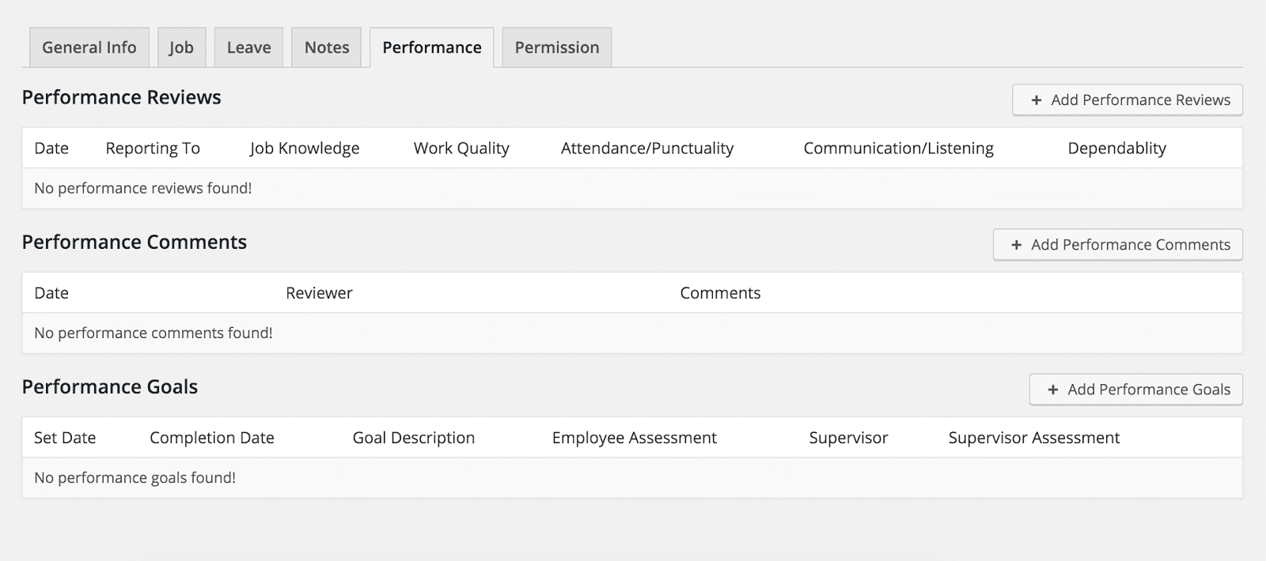Screen dimensions: 1266x561
Task: Go to the Notes tab
Action: pyautogui.click(x=327, y=47)
